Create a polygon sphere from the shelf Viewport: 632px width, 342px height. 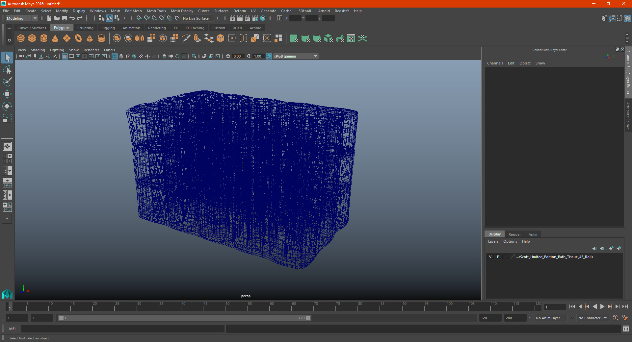(21, 38)
